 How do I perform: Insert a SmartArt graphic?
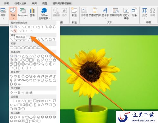(x=22, y=12)
